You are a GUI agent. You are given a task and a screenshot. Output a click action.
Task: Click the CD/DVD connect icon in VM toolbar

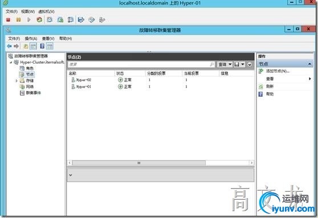[91, 20]
